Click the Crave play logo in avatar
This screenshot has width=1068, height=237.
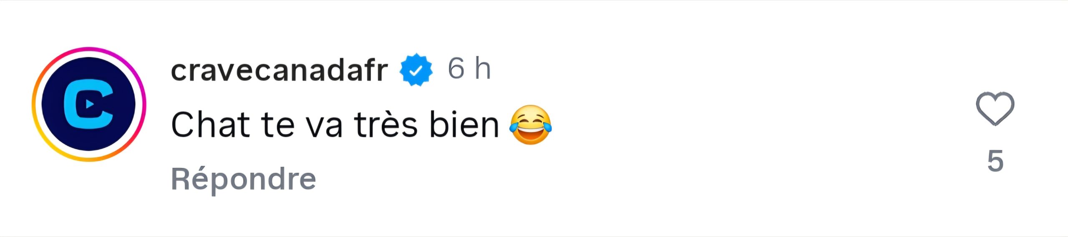[x=88, y=104]
